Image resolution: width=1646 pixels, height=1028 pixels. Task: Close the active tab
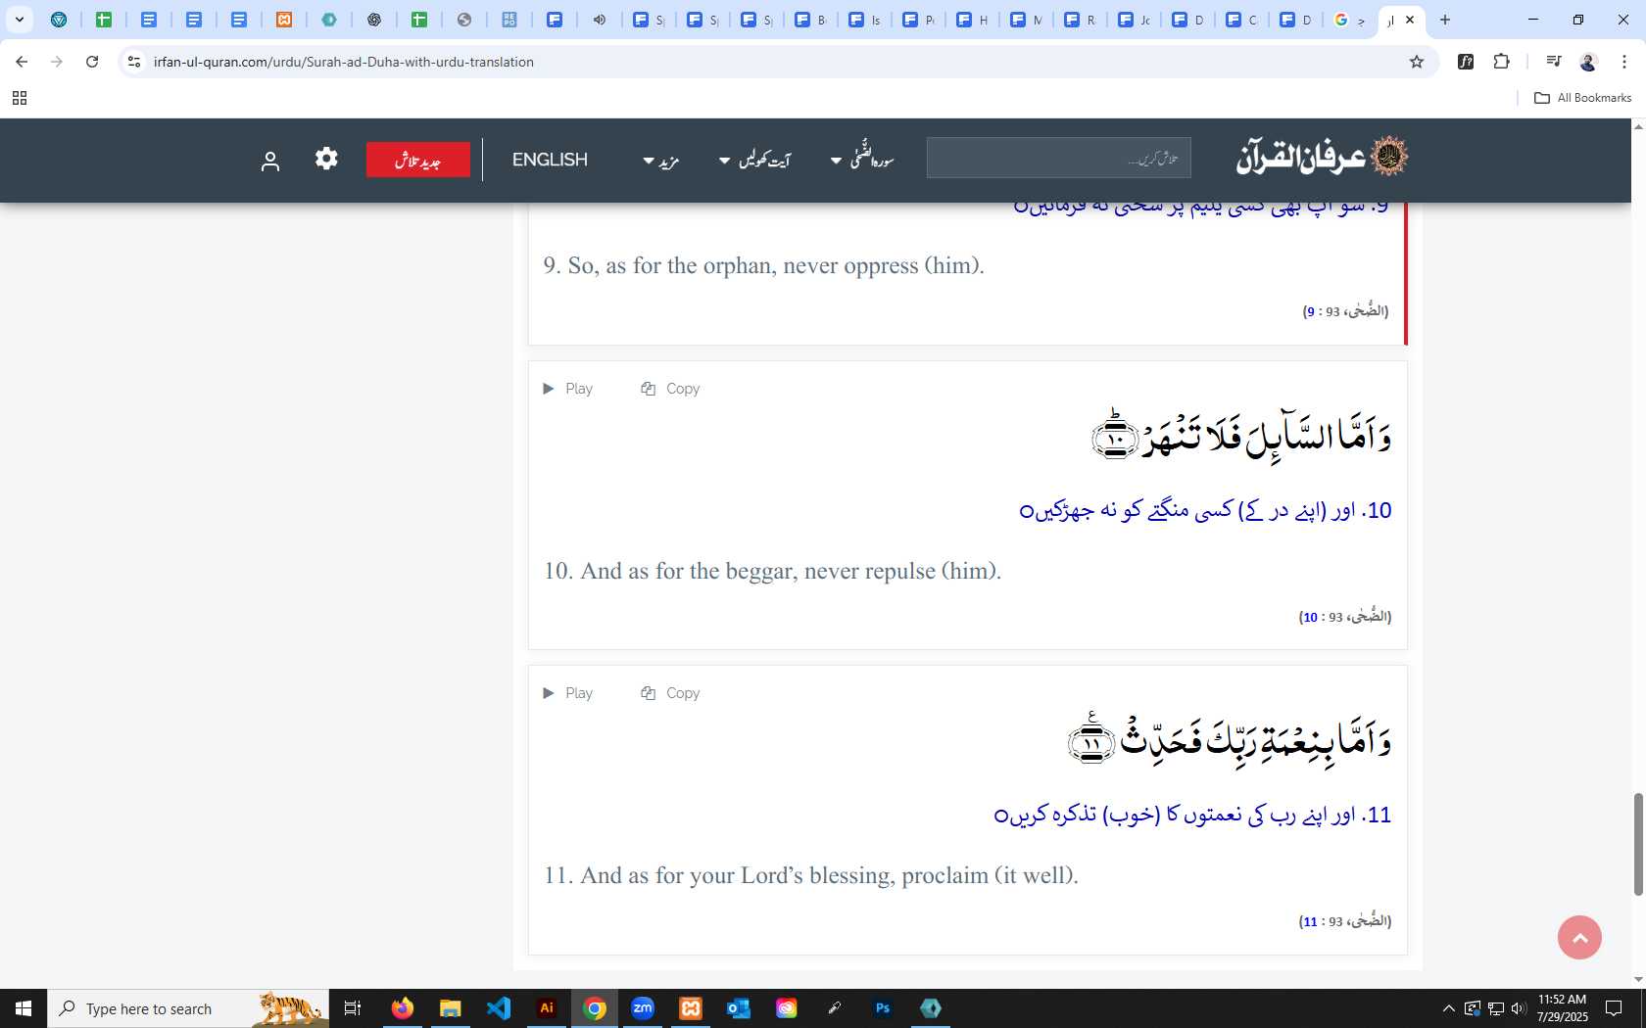(x=1410, y=20)
